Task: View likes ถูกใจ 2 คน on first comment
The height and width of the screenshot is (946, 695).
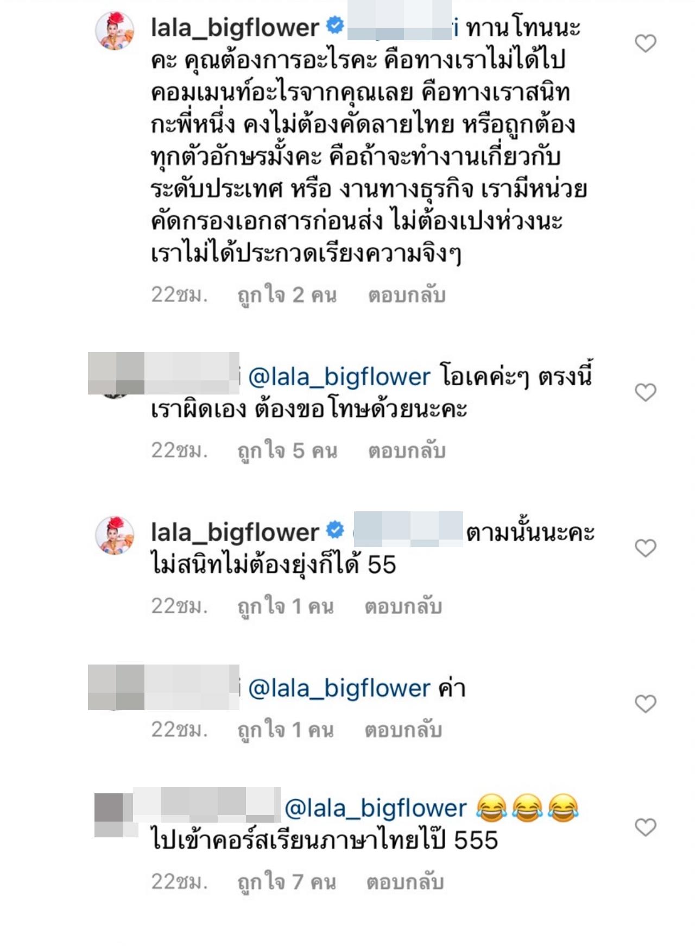Action: (x=287, y=296)
